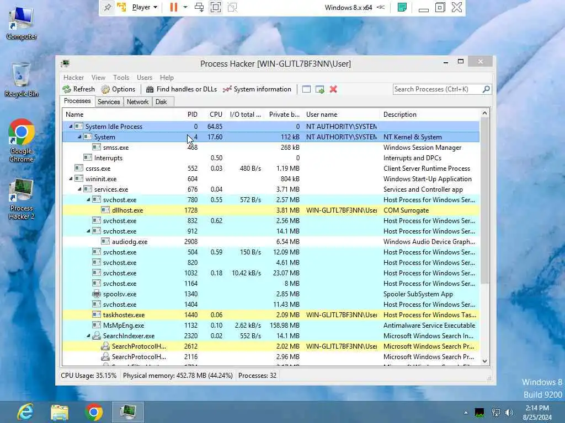565x423 pixels.
Task: Select the Process Hacker 2 desktop shortcut
Action: [22, 198]
